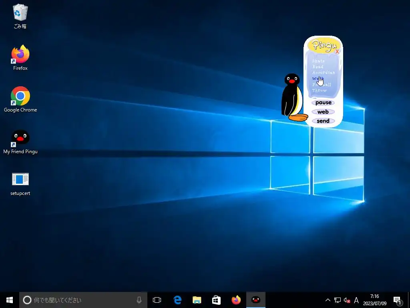Choose the Football action for Pingu
The width and height of the screenshot is (410, 308).
322,84
